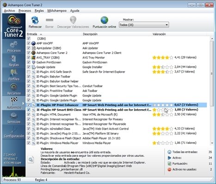Uncheck the ApnUpdater (32Bit) checkbox
This screenshot has width=216, height=184.
[29, 48]
